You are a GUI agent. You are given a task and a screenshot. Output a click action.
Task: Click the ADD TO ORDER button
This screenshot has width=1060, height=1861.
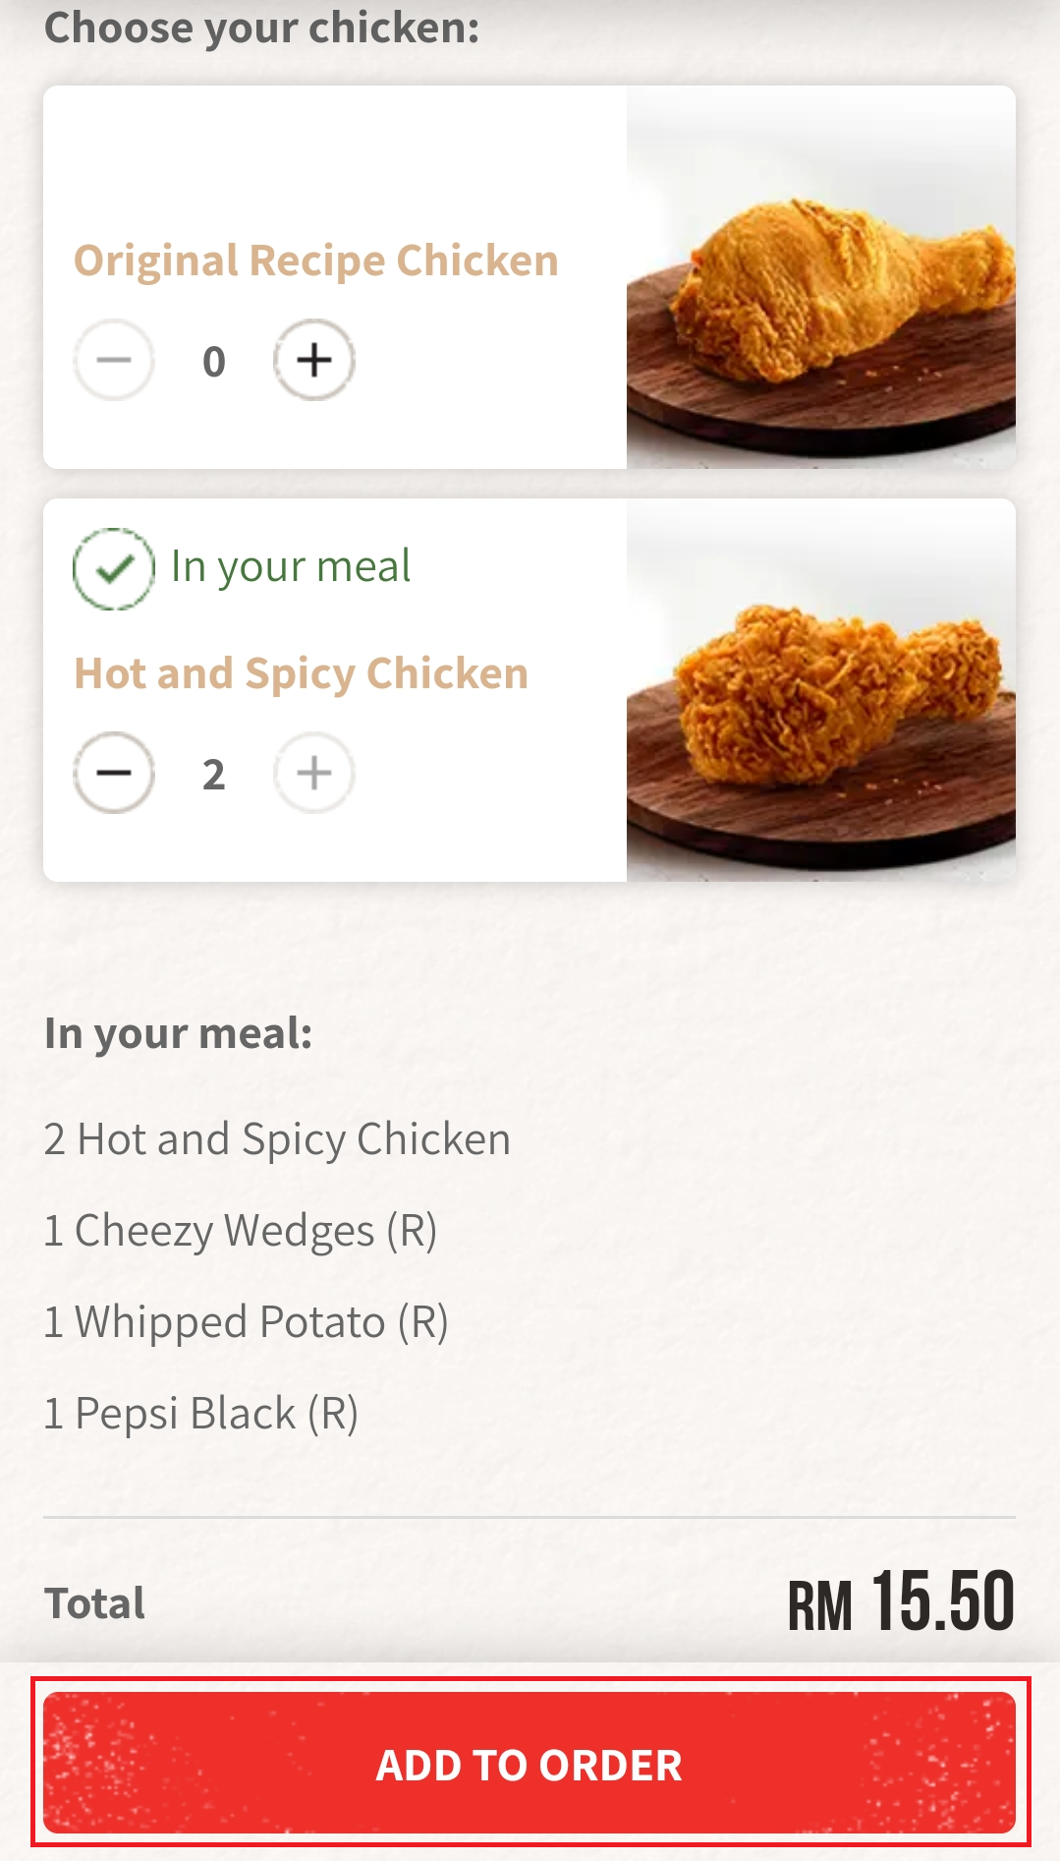530,1764
